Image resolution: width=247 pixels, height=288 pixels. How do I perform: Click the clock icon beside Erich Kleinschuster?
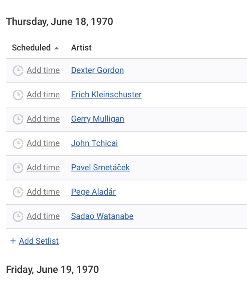tap(18, 95)
